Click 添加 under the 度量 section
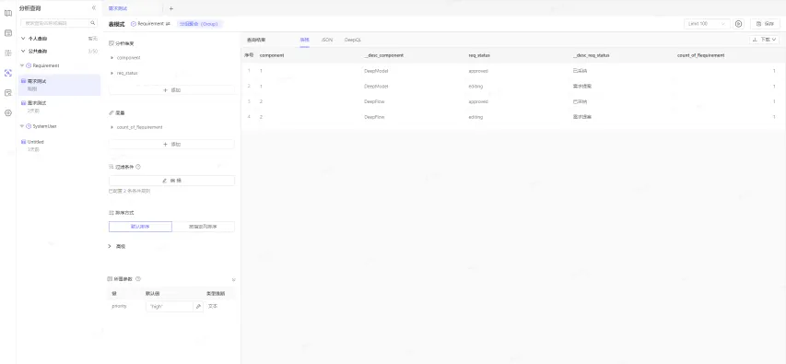786x364 pixels. 171,145
